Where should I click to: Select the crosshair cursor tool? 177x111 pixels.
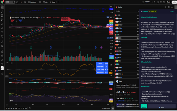(x=2, y=7)
